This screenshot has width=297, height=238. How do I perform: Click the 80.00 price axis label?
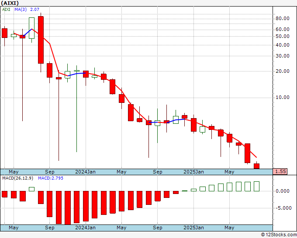click(x=283, y=19)
